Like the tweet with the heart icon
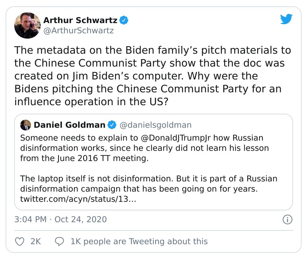Image resolution: width=308 pixels, height=260 pixels. pyautogui.click(x=19, y=241)
